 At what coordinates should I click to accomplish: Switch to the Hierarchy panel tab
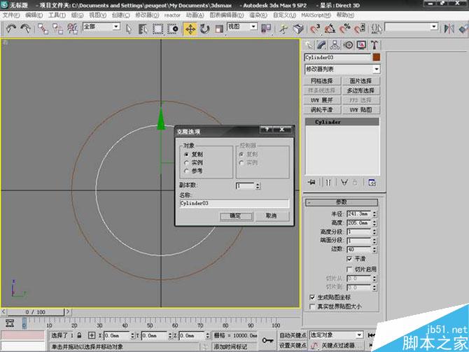(x=336, y=45)
